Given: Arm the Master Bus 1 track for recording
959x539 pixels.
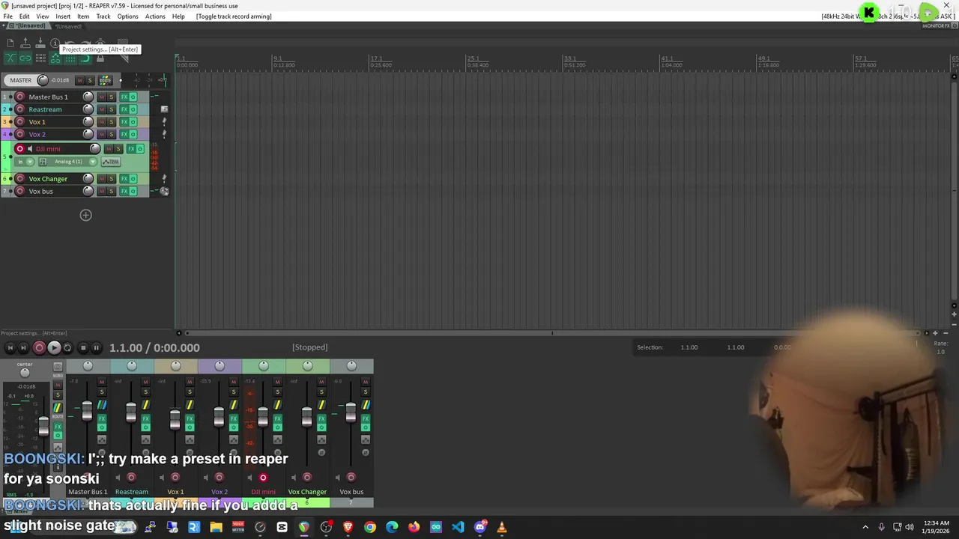Looking at the screenshot, I should [20, 97].
